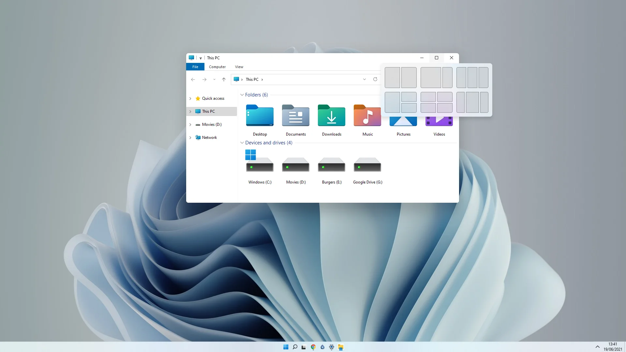Open the Windows Start button on taskbar

286,347
